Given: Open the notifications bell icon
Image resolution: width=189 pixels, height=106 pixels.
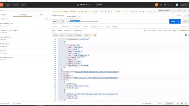Looking at the screenshot, I should (168, 5).
